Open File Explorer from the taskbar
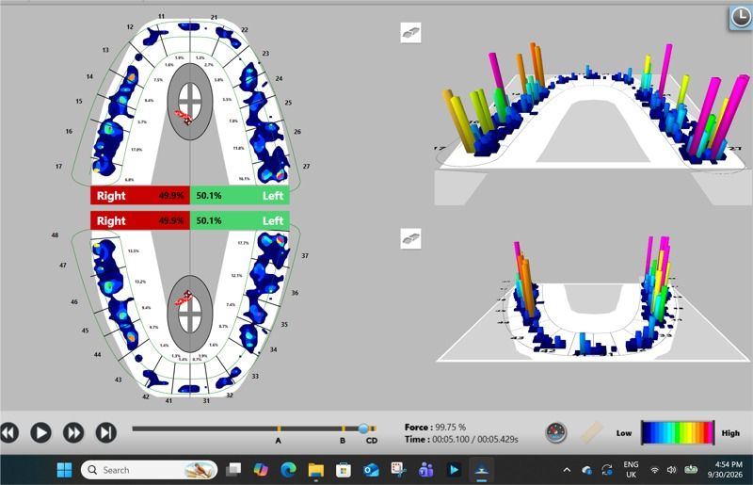This screenshot has width=753, height=485. [x=316, y=470]
